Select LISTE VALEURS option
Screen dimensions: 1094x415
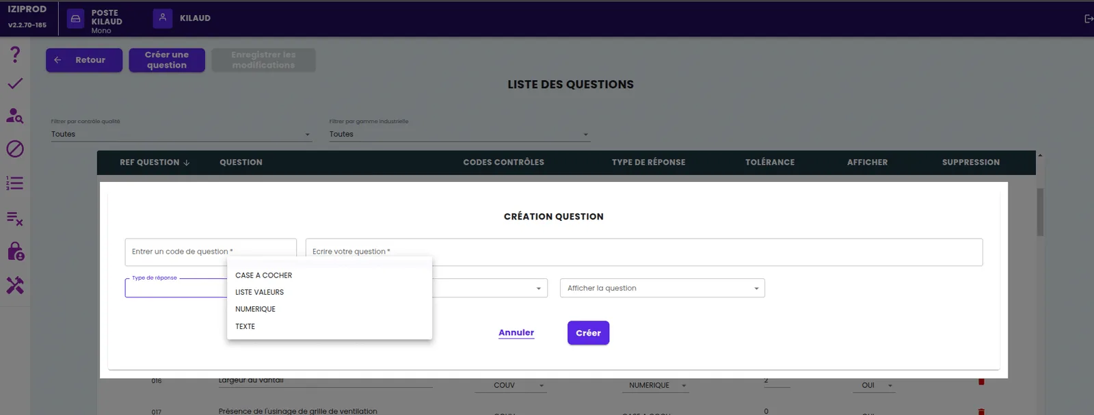[x=330, y=293]
